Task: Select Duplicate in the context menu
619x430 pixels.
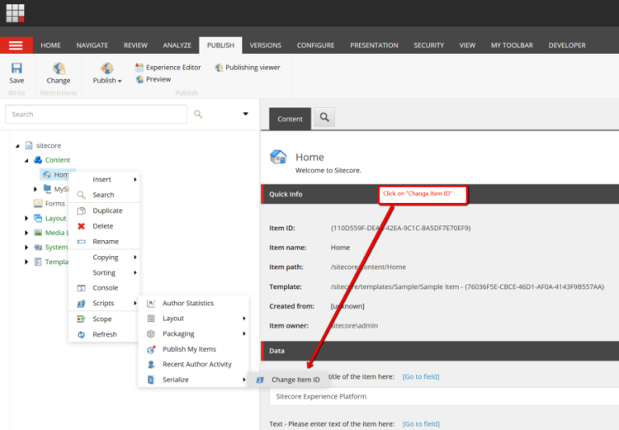Action: tap(107, 210)
